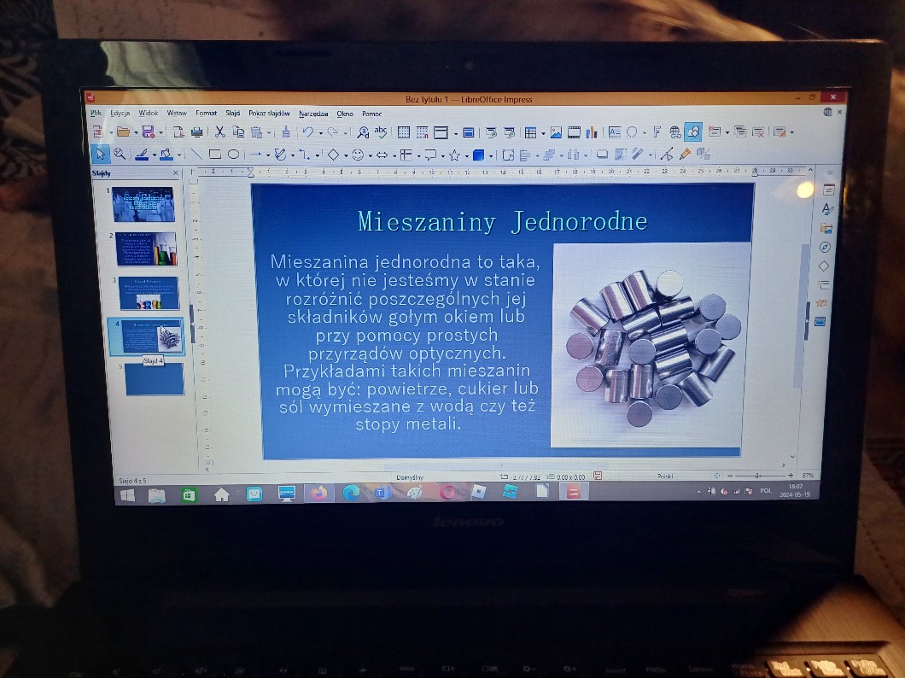Toggle the Shadow button in drawing toolbar
905x678 pixels.
click(602, 155)
